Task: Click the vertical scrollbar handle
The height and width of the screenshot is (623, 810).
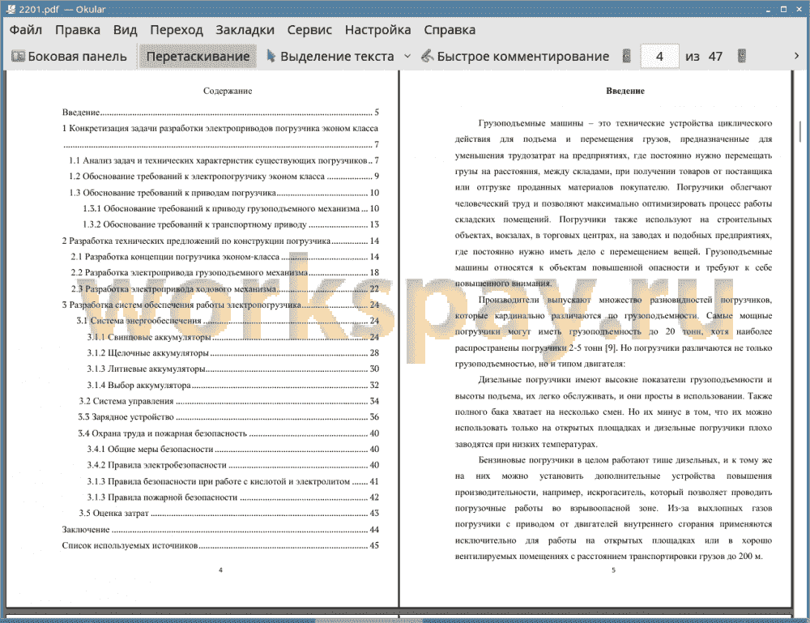Action: pyautogui.click(x=801, y=131)
